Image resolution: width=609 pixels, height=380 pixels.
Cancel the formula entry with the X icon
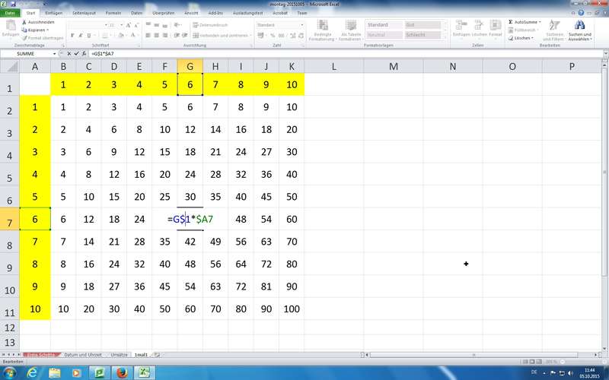coord(69,53)
